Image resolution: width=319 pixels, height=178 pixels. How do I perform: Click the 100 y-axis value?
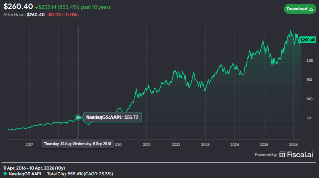(x=309, y=99)
